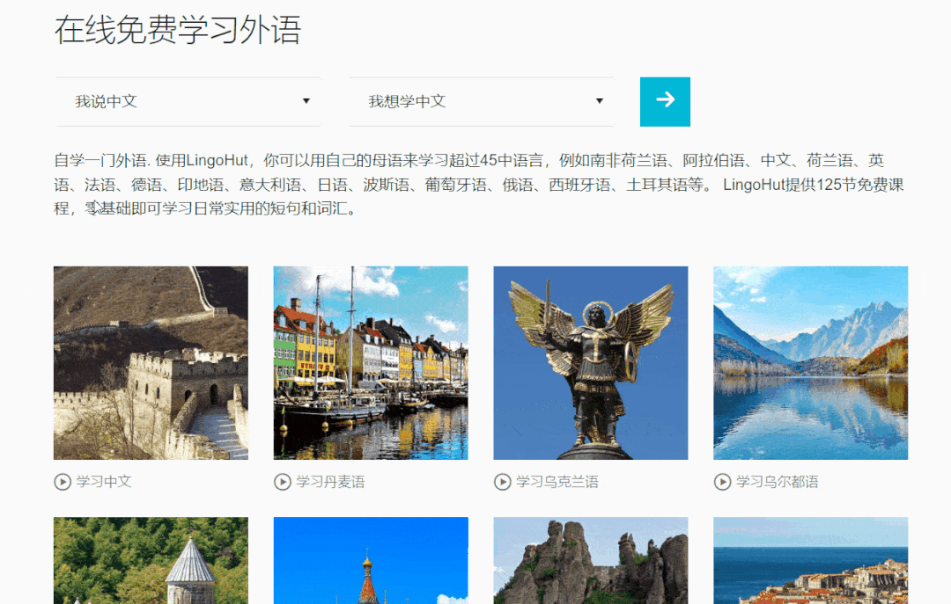Select the golden winged statue thumbnail
The image size is (951, 604).
pyautogui.click(x=591, y=363)
